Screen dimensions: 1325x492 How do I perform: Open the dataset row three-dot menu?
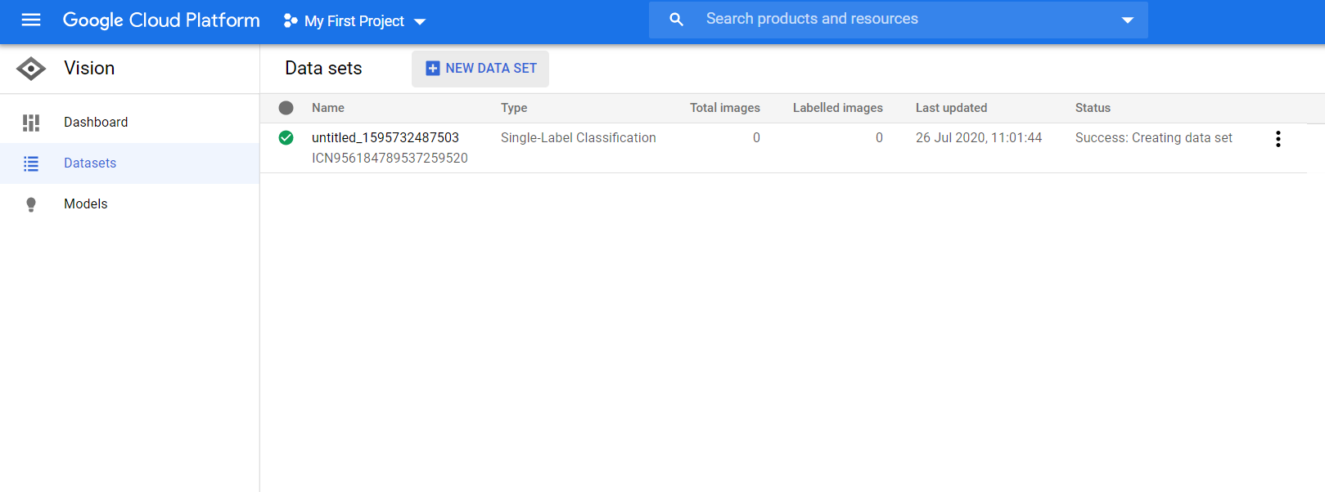pos(1278,139)
